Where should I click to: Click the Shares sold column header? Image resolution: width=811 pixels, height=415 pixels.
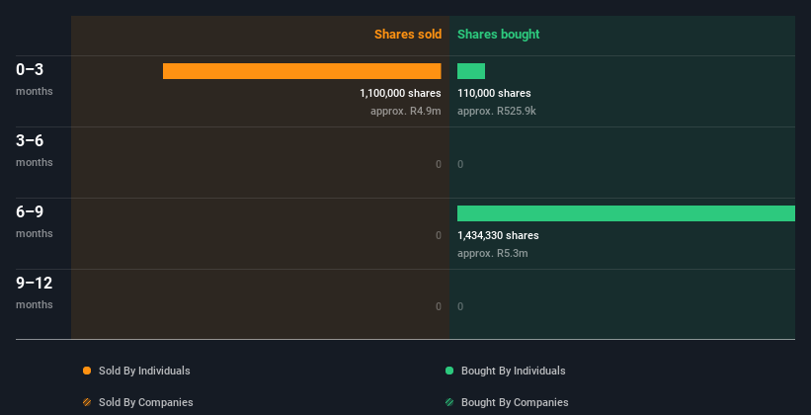(x=408, y=35)
